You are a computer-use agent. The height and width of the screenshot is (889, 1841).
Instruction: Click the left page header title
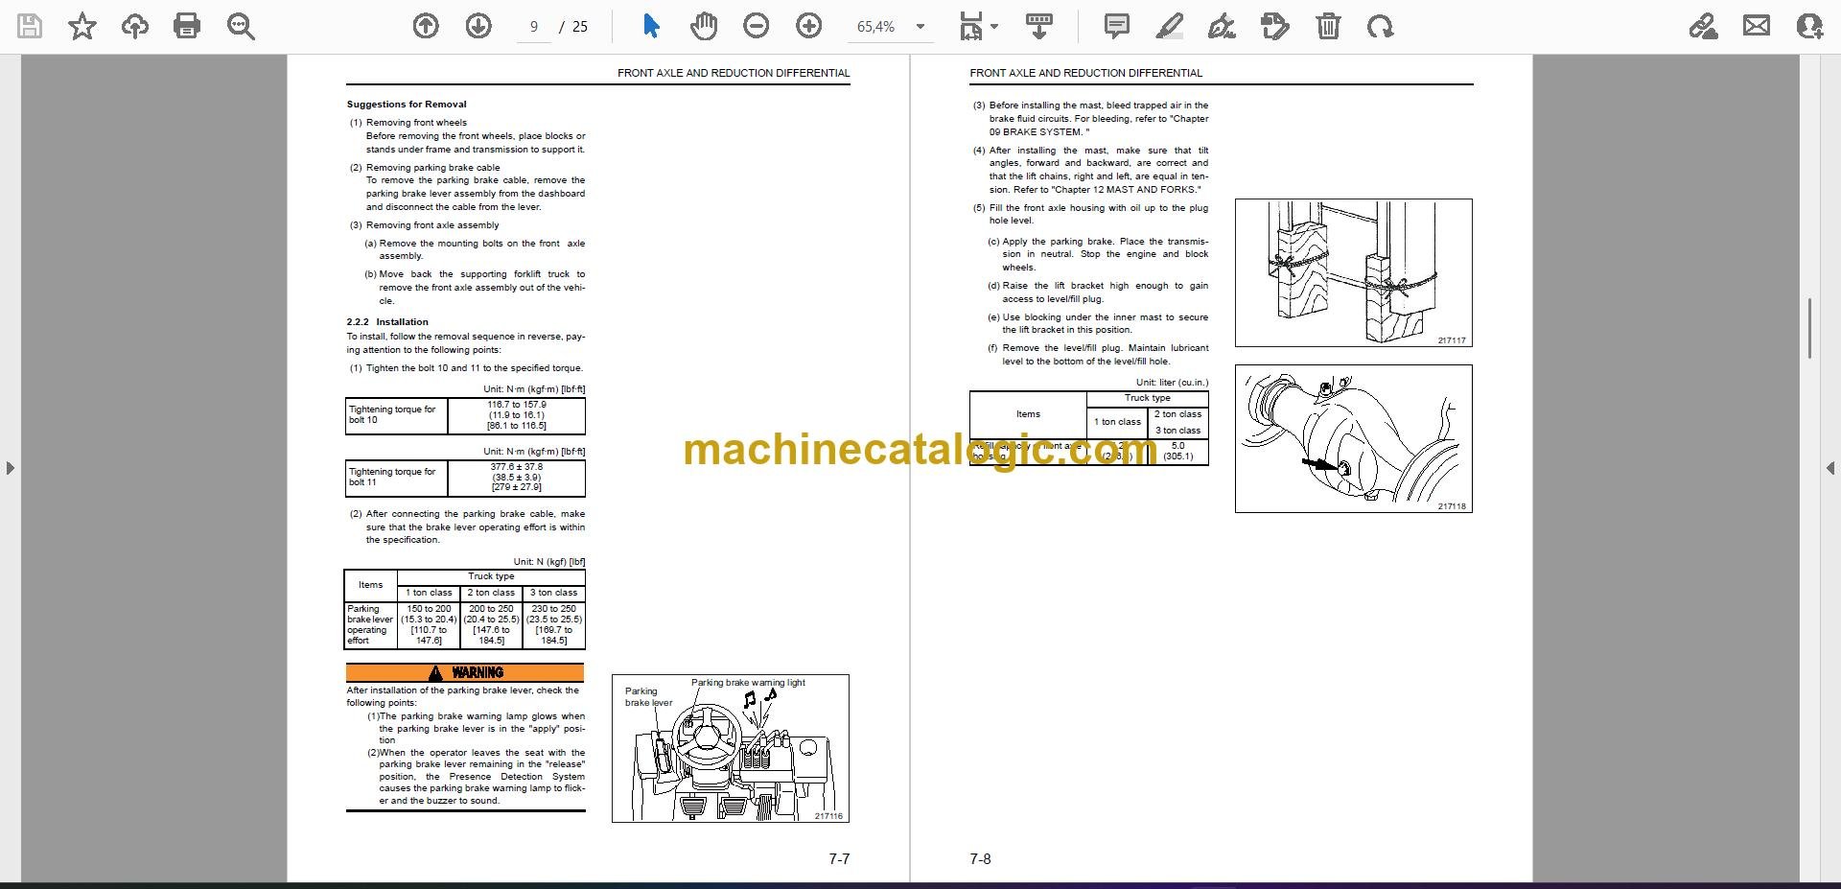[x=734, y=73]
